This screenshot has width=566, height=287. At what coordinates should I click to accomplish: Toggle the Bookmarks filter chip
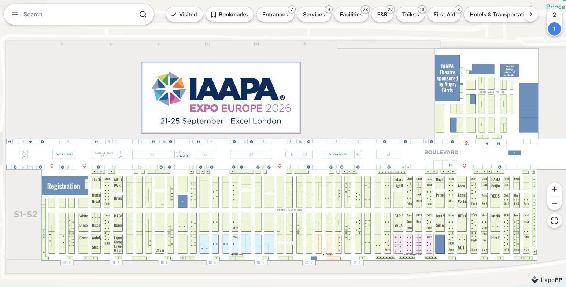pyautogui.click(x=229, y=14)
